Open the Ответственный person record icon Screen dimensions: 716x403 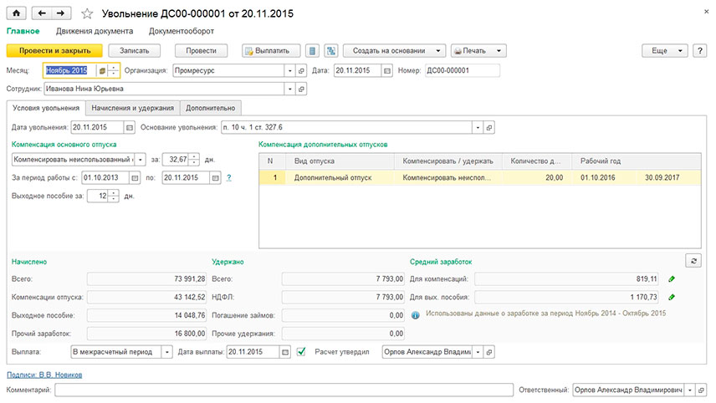[x=701, y=390]
